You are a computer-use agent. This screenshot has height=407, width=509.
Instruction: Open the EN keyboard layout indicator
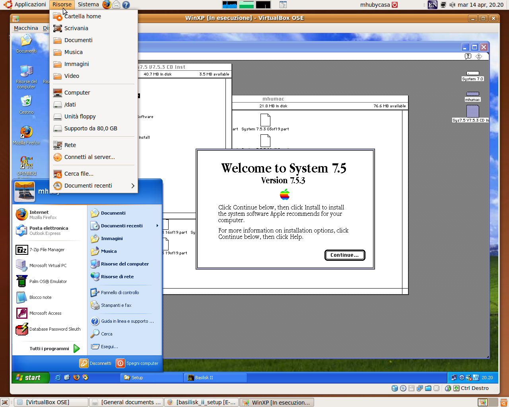[433, 5]
